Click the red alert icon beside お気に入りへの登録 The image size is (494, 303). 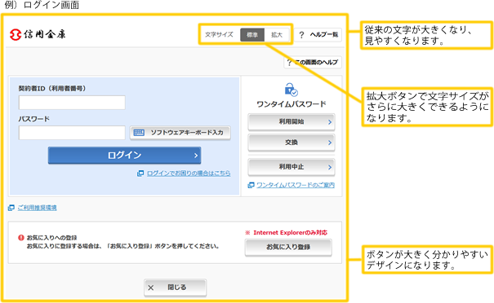21,238
